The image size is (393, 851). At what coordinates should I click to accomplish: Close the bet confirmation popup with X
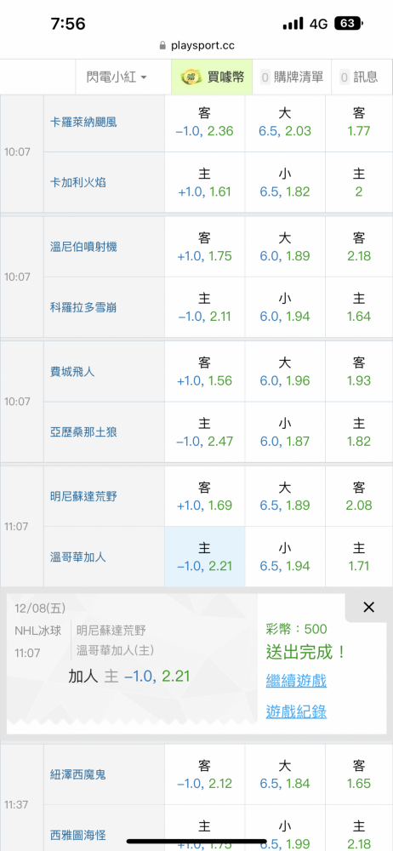click(x=368, y=608)
